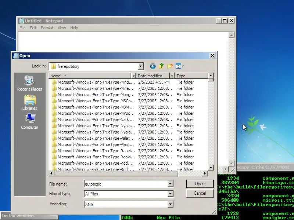The width and height of the screenshot is (294, 220).
Task: Sort the list by Name column
Action: pyautogui.click(x=90, y=76)
